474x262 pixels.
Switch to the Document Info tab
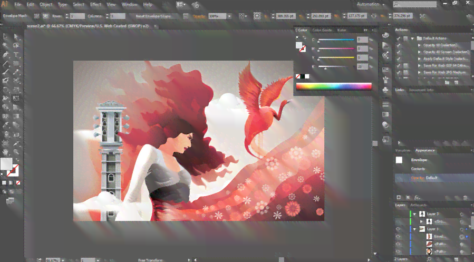pyautogui.click(x=421, y=90)
